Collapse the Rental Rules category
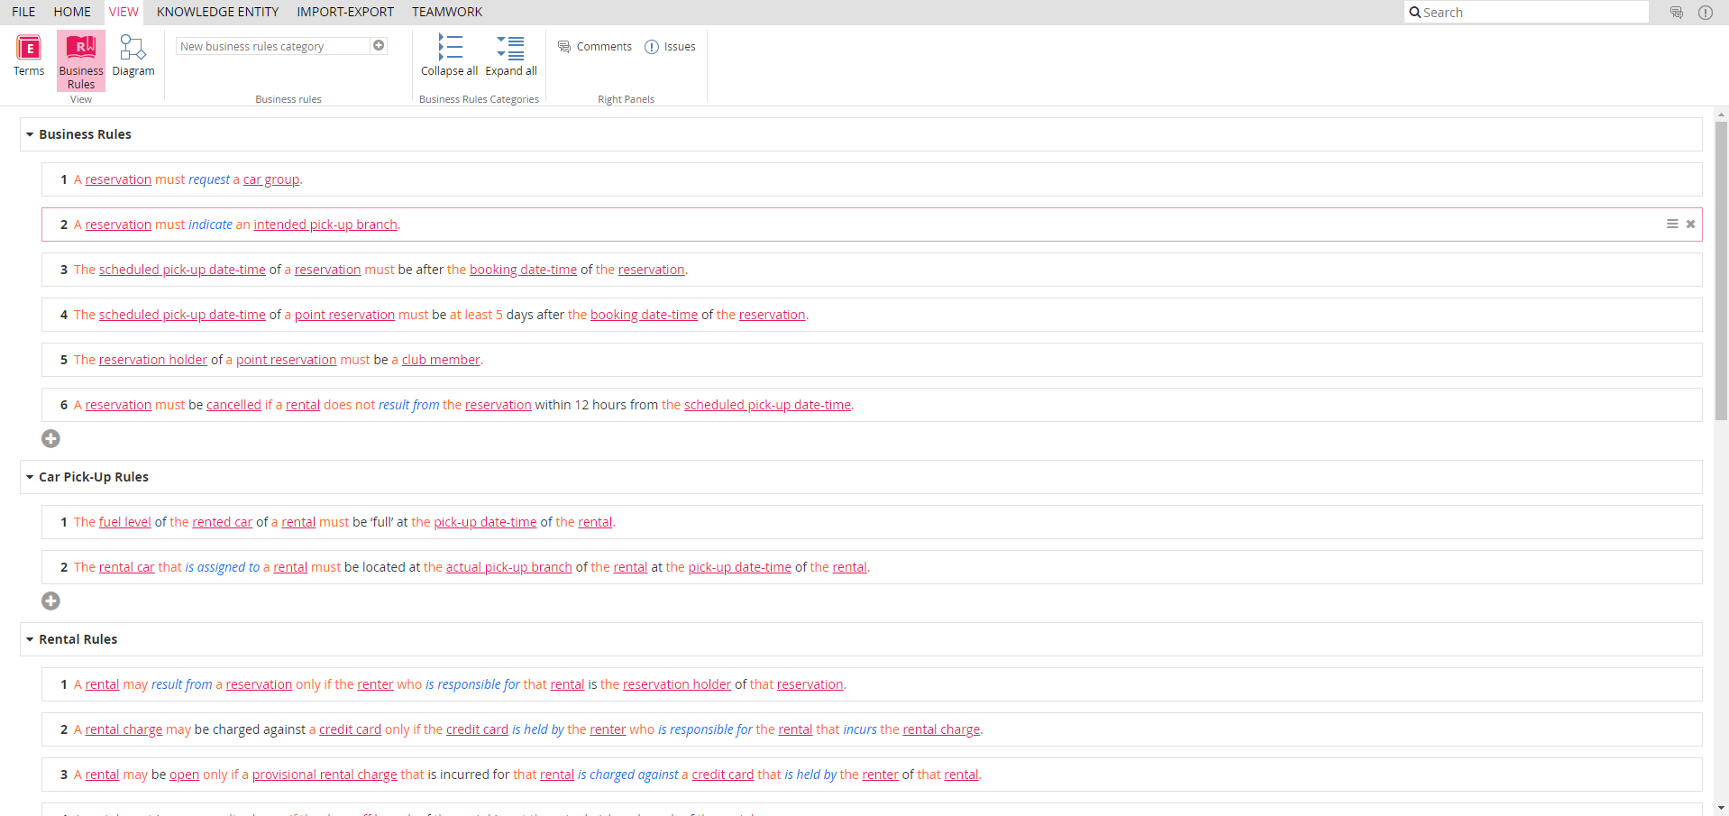This screenshot has width=1729, height=816. click(30, 639)
